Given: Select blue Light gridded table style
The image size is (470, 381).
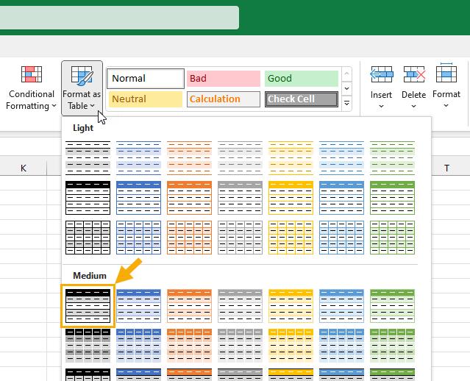Looking at the screenshot, I should click(138, 238).
